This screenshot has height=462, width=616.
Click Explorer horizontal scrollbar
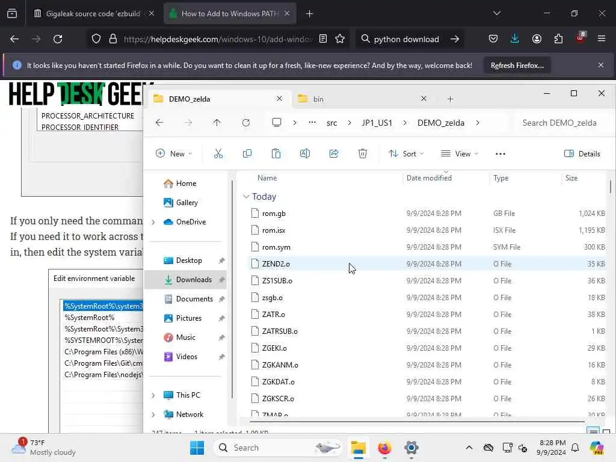point(417,422)
